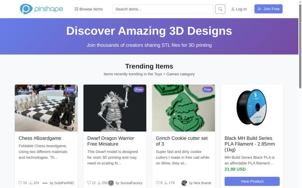The height and width of the screenshot is (188, 302).
Task: Click the Join Free button
Action: (268, 9)
